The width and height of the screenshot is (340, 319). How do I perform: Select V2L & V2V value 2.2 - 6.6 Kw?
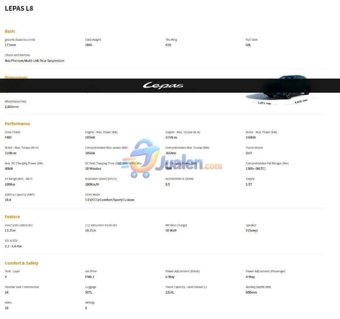(x=13, y=246)
